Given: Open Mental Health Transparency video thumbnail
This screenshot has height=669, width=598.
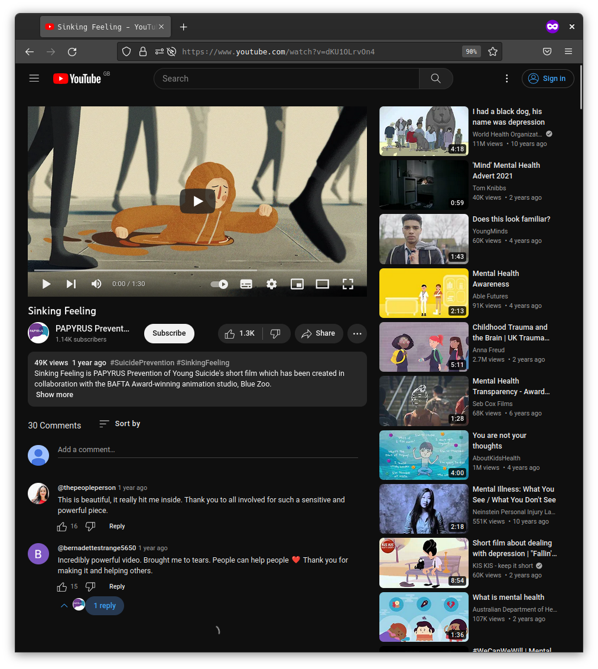Looking at the screenshot, I should coord(424,401).
